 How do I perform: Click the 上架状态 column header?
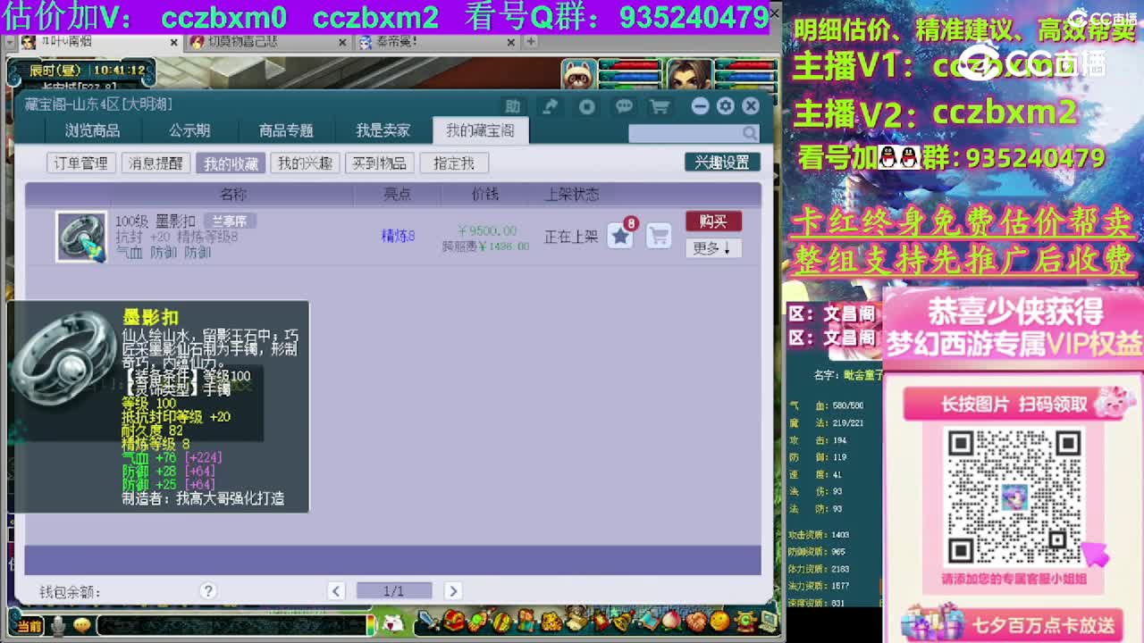pos(572,194)
